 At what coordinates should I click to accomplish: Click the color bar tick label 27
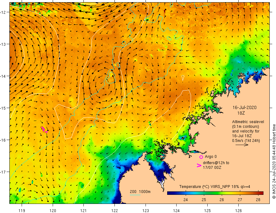(x=240, y=200)
